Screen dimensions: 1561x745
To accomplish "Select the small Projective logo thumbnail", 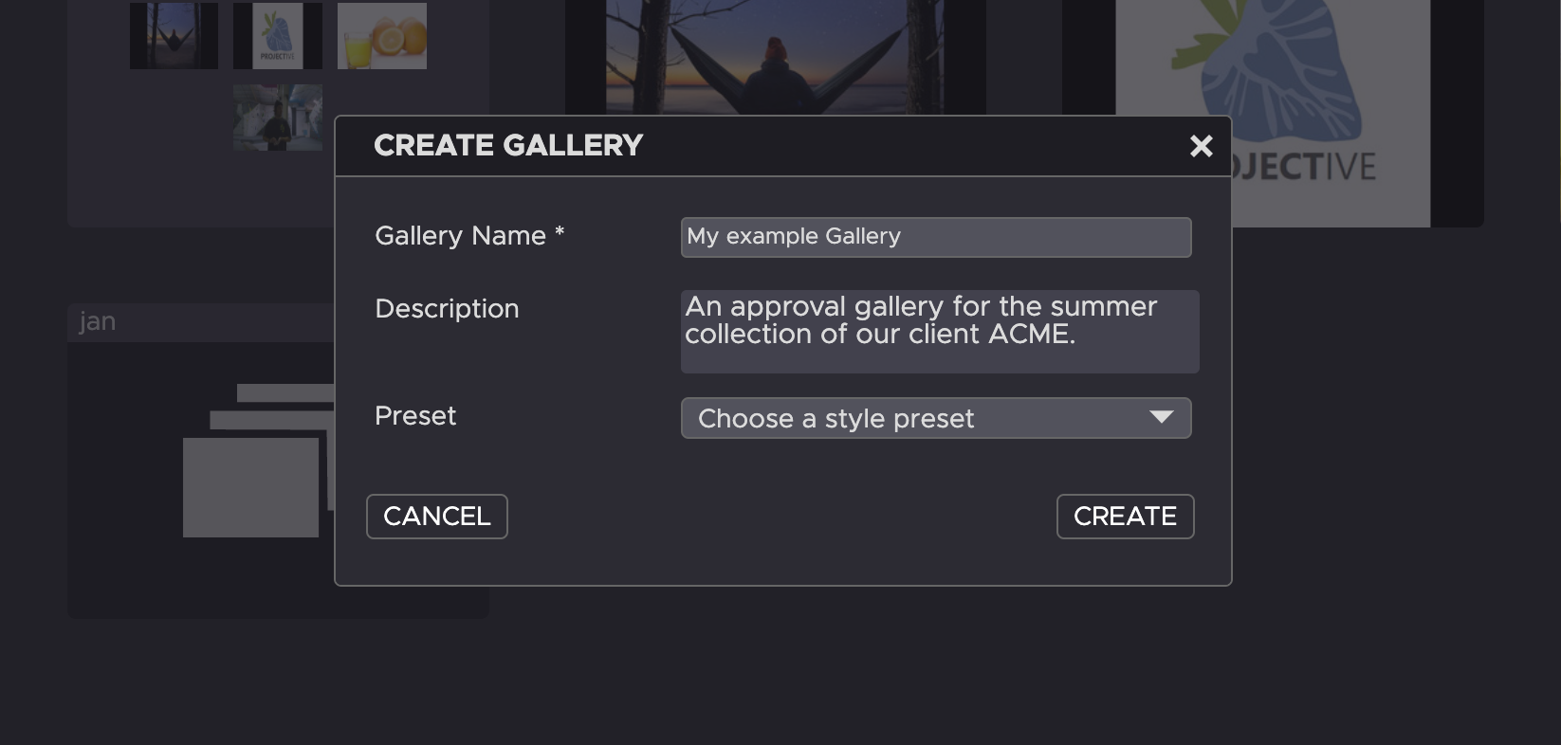I will click(x=278, y=36).
